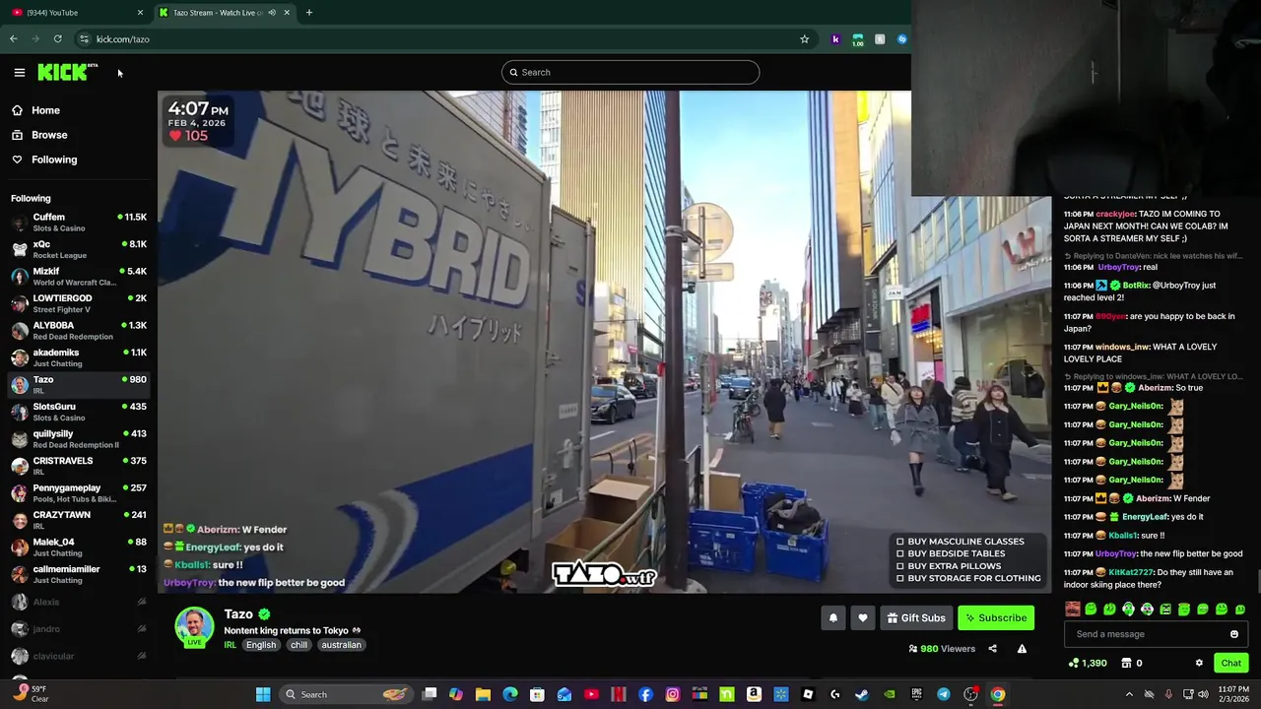Open the Amazon taskbar shortcut

[x=754, y=694]
